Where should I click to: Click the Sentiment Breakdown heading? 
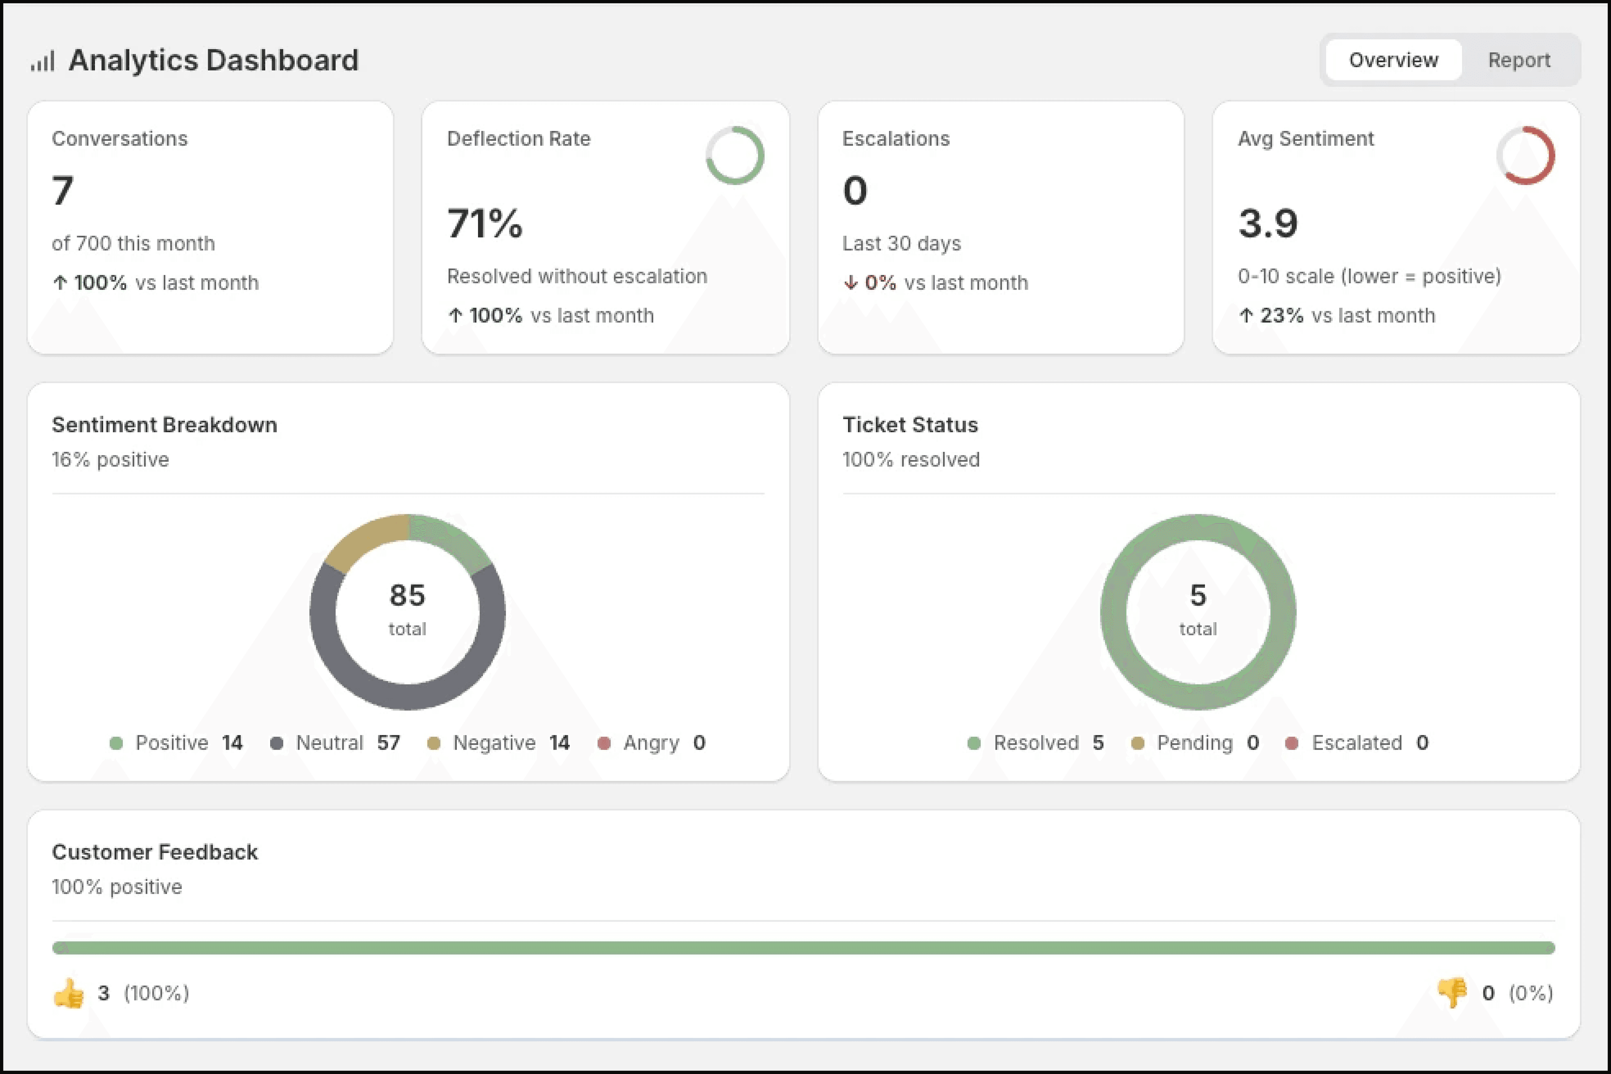tap(164, 425)
